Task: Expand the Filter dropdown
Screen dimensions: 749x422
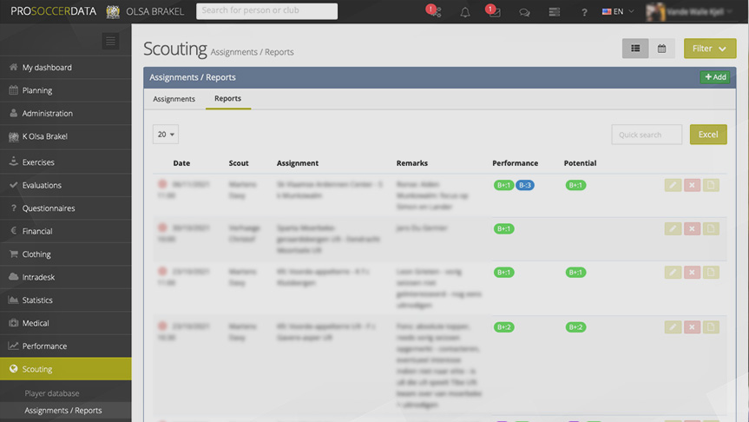Action: 709,49
